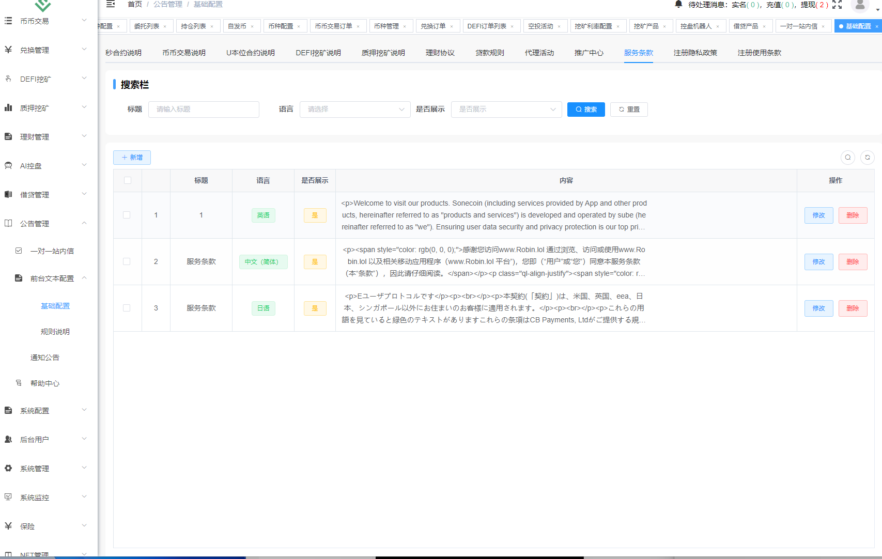Click the AI控盘 sidebar icon
Viewport: 882px width, 559px height.
8,165
